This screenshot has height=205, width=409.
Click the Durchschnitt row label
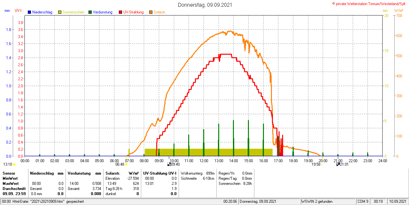(x=14, y=189)
